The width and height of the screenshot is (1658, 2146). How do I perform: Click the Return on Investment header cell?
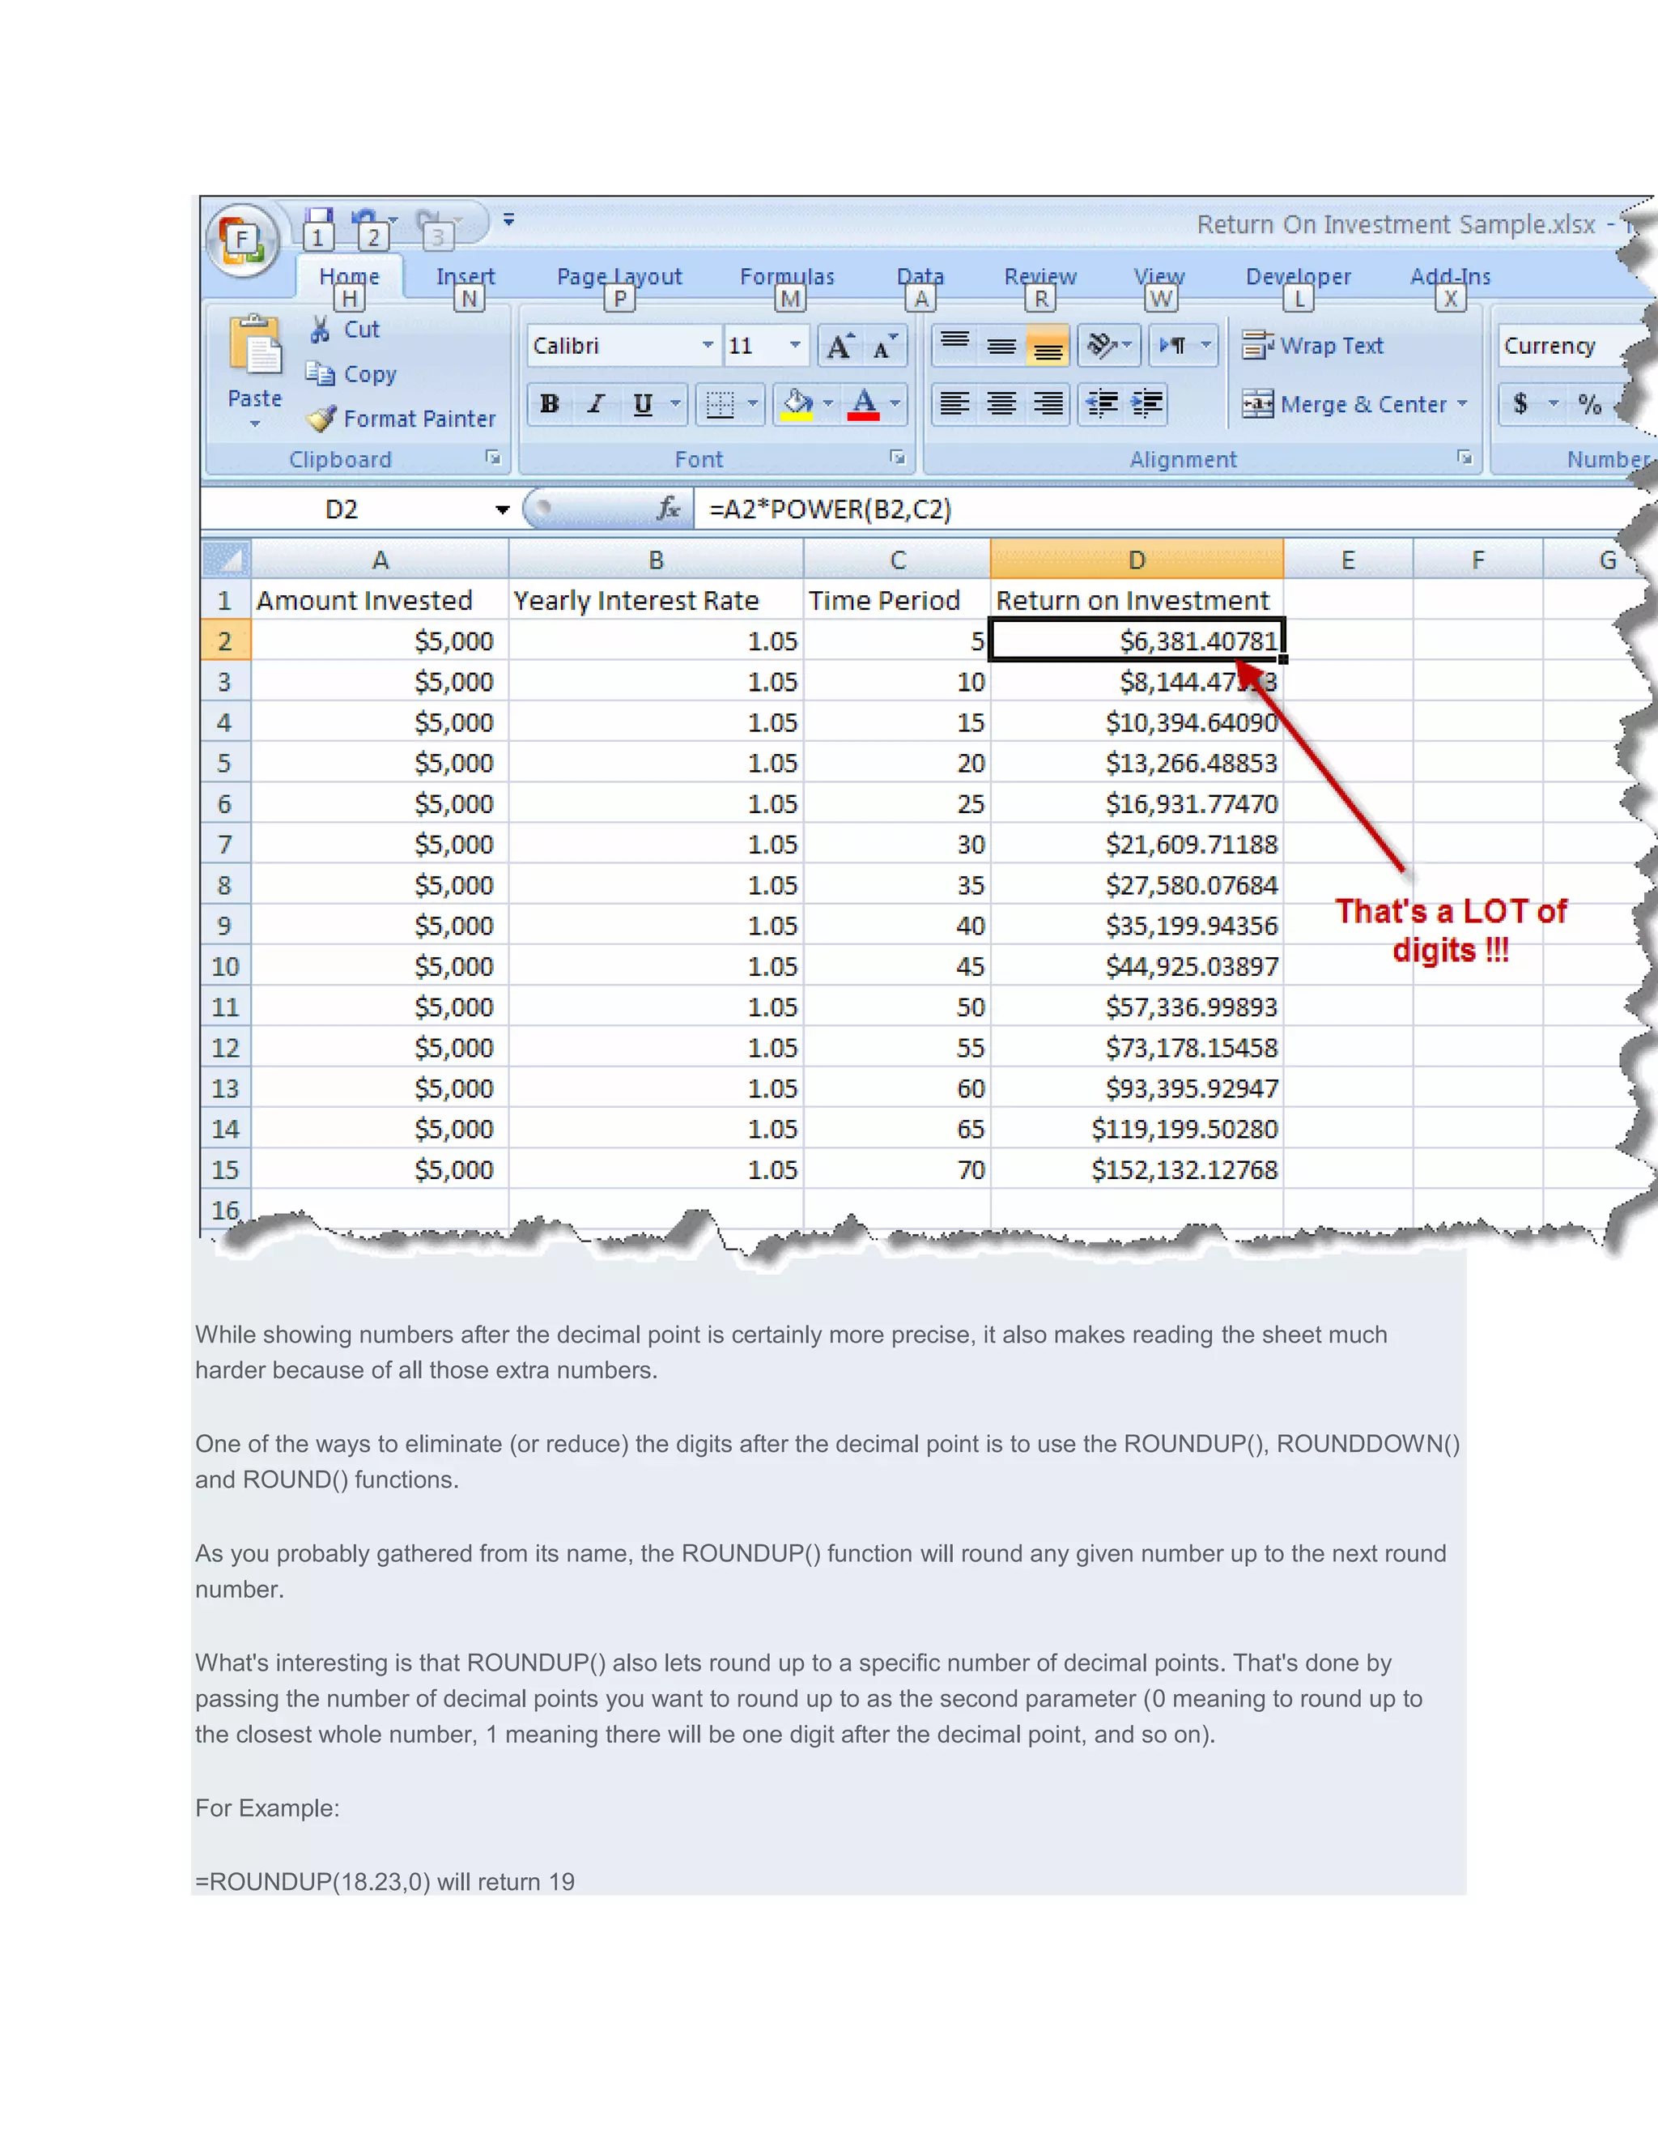[1137, 600]
